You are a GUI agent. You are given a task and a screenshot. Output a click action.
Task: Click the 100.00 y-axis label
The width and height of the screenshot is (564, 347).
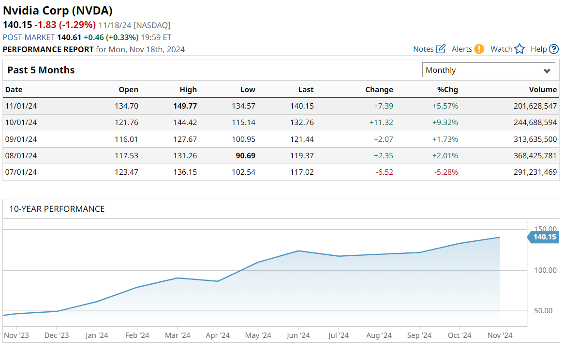click(x=545, y=270)
